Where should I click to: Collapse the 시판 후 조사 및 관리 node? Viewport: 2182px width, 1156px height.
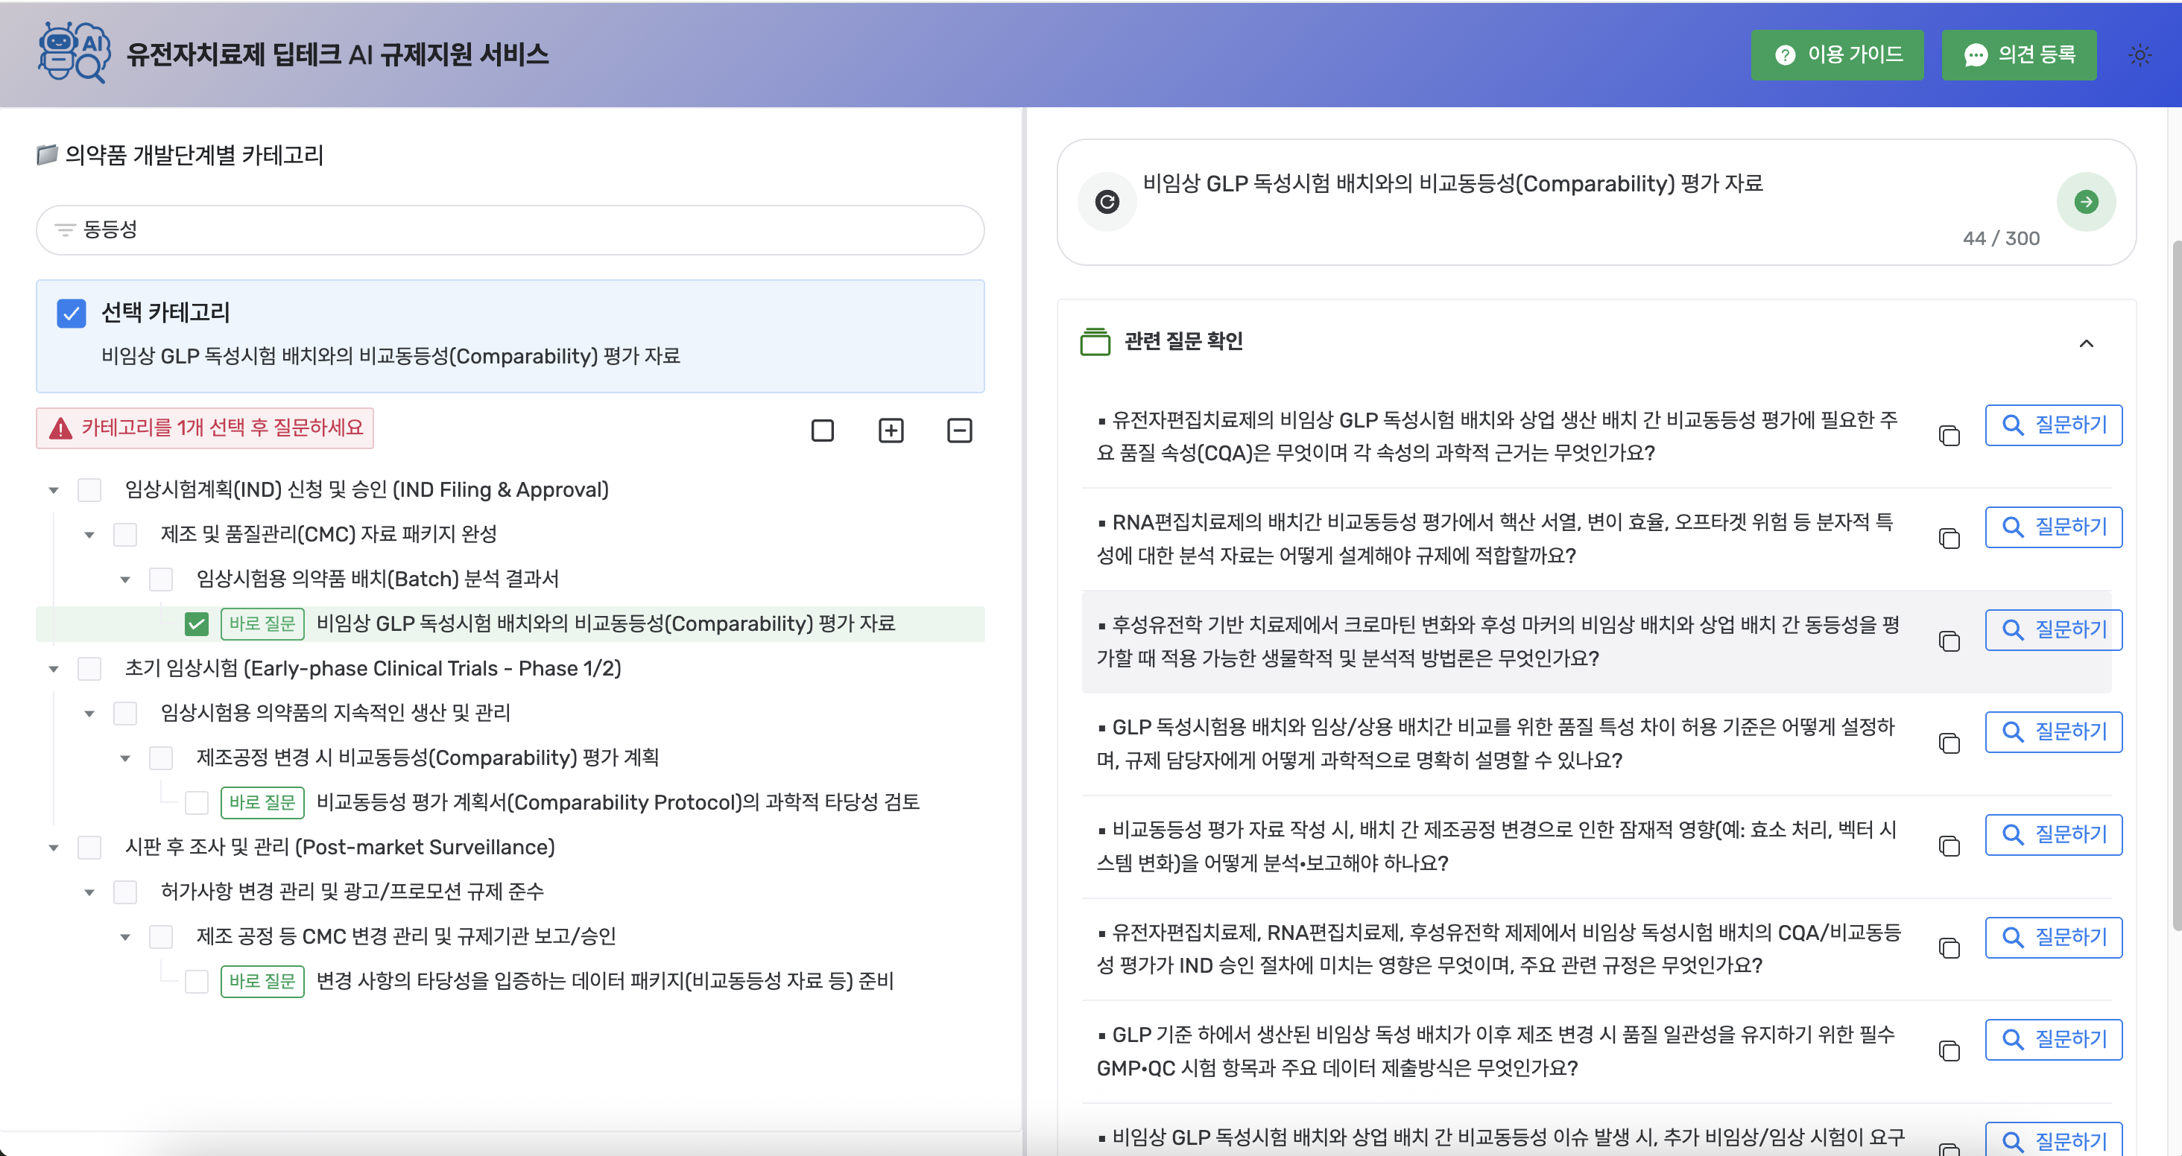(x=54, y=848)
